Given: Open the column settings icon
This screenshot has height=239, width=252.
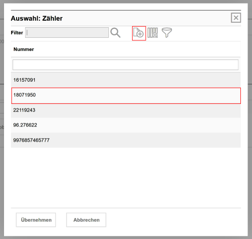Looking at the screenshot, I should (x=153, y=33).
